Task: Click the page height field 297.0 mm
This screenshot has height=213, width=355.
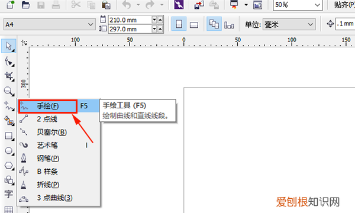Action: (x=130, y=29)
